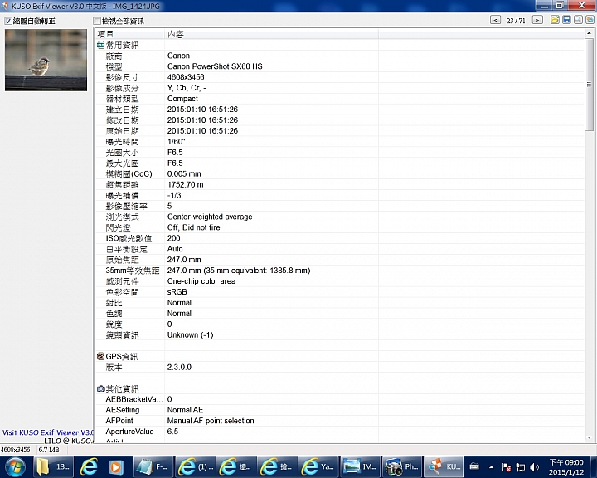Screen dimensions: 597x478
Task: Open the Action Center flag tray icon
Action: [x=506, y=467]
